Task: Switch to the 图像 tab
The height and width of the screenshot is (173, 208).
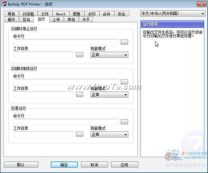Action: (77, 14)
